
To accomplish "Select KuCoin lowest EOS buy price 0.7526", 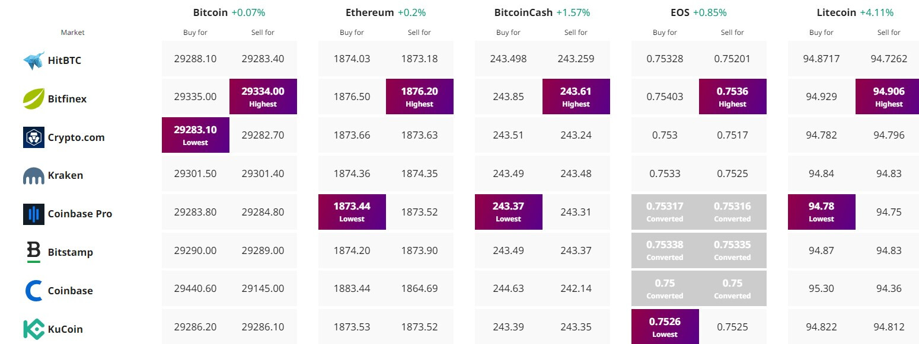I will click(665, 327).
